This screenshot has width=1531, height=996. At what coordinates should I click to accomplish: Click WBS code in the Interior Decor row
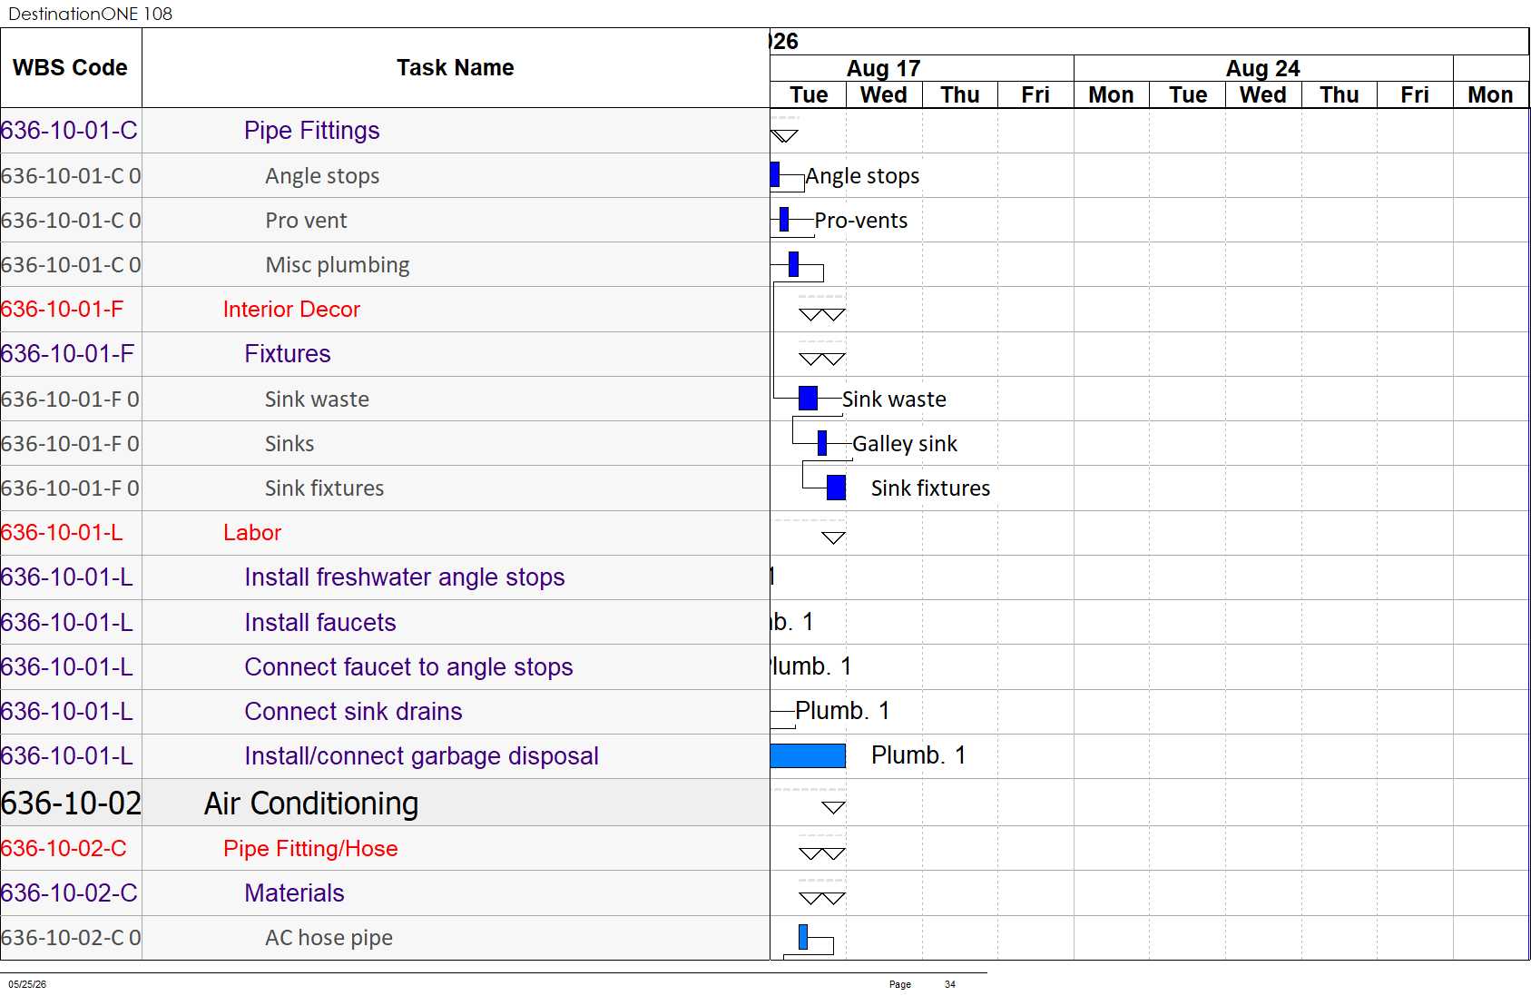click(62, 310)
